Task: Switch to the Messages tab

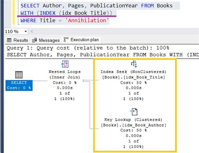Action: (x=46, y=40)
